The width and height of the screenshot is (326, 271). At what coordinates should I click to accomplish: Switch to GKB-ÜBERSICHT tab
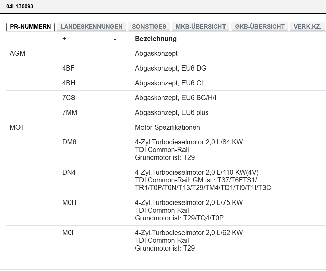coord(260,27)
